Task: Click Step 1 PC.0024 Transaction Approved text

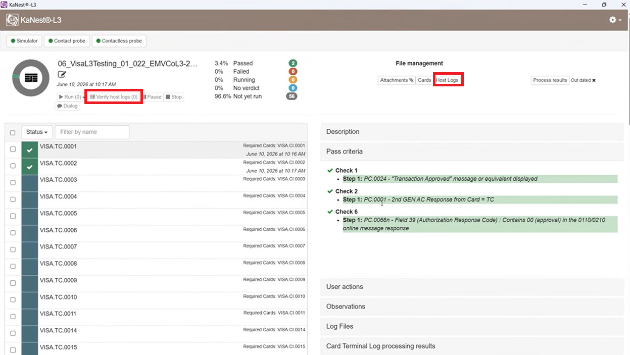Action: click(440, 179)
